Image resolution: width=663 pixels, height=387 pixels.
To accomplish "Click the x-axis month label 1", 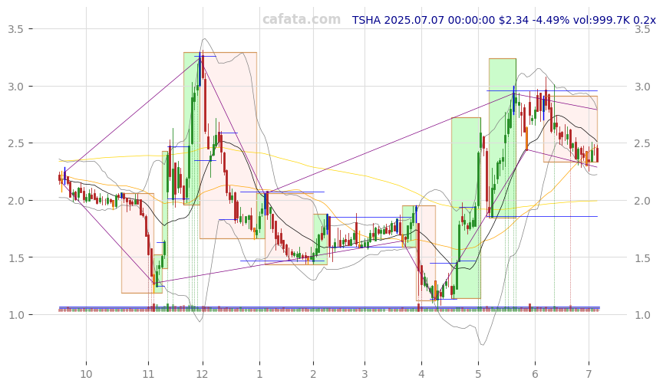I will [x=259, y=374].
